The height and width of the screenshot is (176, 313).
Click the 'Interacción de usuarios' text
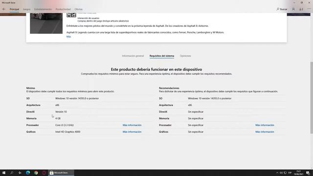(x=88, y=18)
